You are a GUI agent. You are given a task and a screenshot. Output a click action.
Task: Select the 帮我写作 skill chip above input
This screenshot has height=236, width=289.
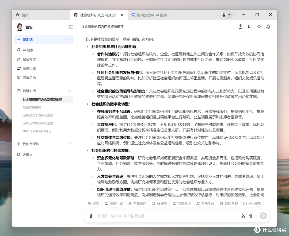[x=137, y=204]
